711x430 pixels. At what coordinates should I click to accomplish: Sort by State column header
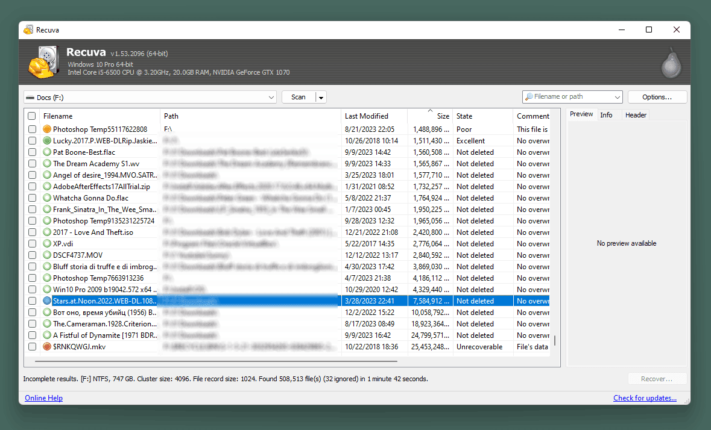click(x=482, y=116)
